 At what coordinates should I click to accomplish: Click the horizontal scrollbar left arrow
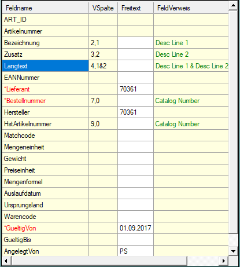point(6,261)
